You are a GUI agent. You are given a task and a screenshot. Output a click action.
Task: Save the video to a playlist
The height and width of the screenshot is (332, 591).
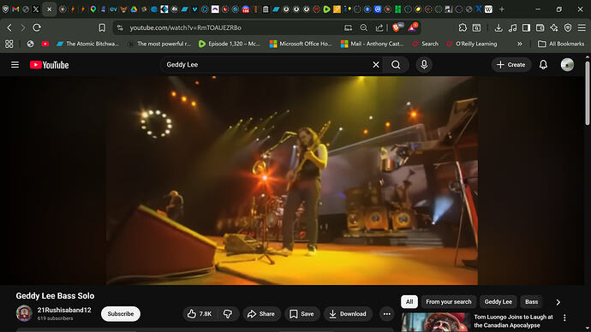(301, 313)
